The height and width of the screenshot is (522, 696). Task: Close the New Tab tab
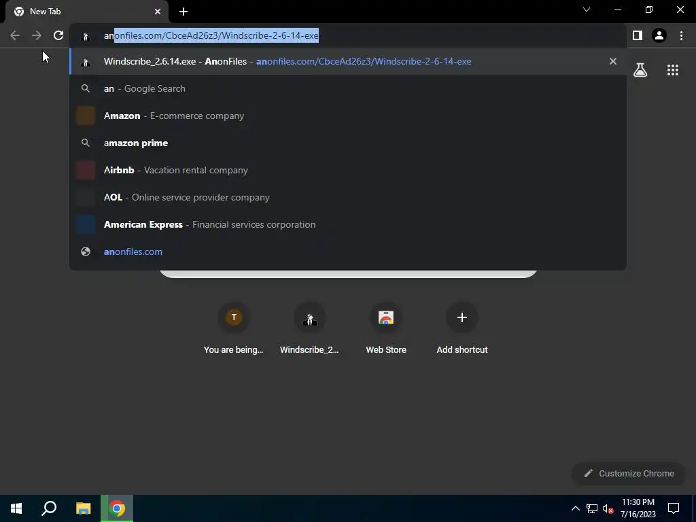pyautogui.click(x=158, y=12)
